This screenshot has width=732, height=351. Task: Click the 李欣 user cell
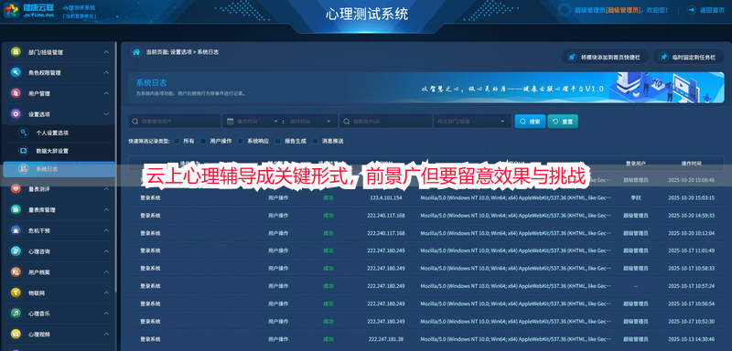click(x=635, y=197)
